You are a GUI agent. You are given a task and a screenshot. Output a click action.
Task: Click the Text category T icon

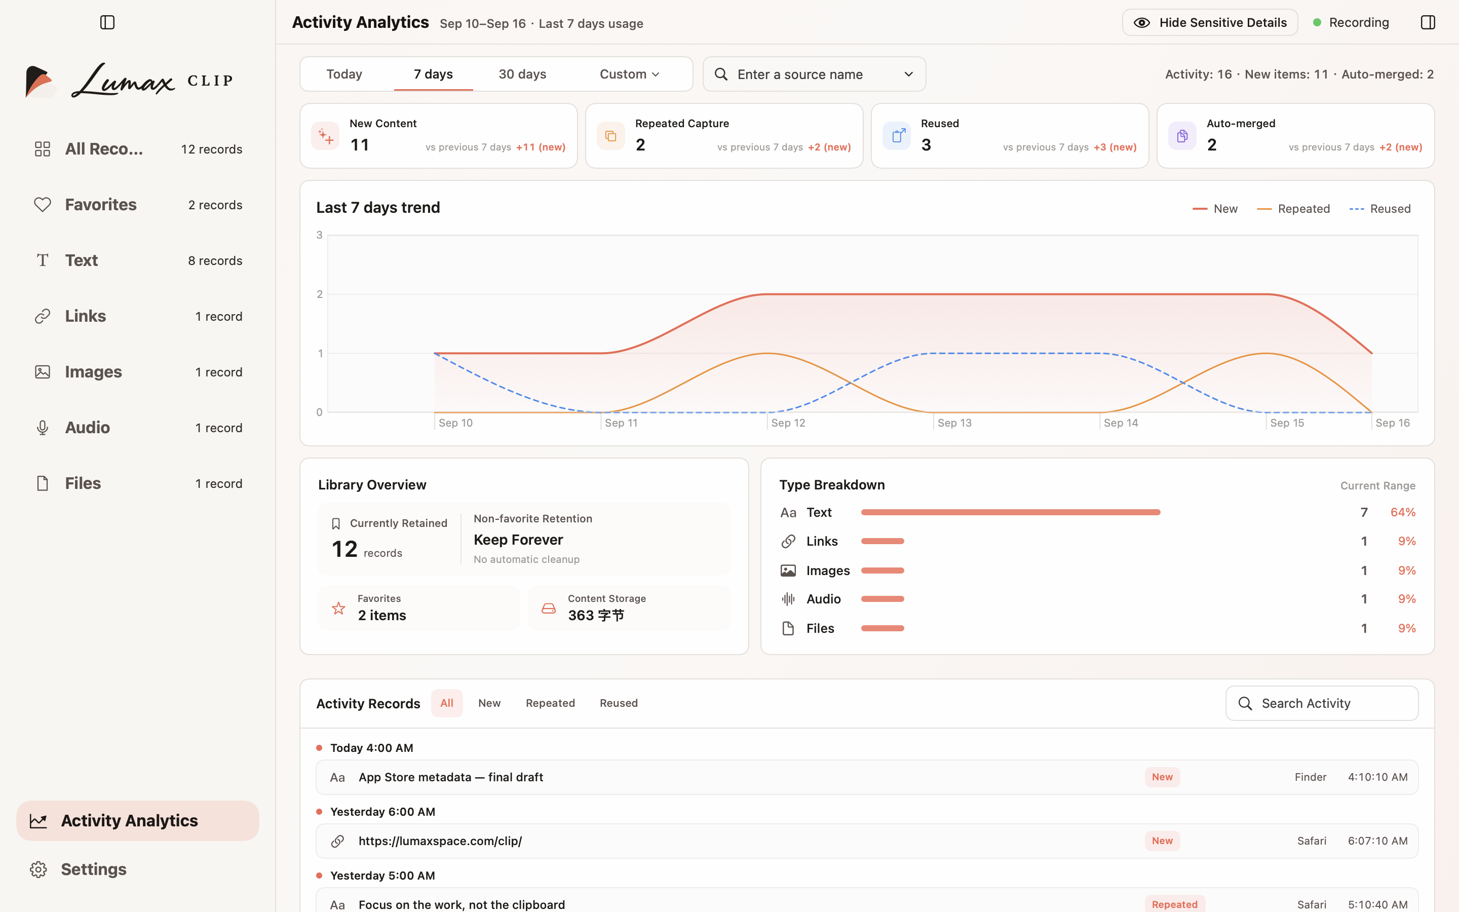click(42, 260)
